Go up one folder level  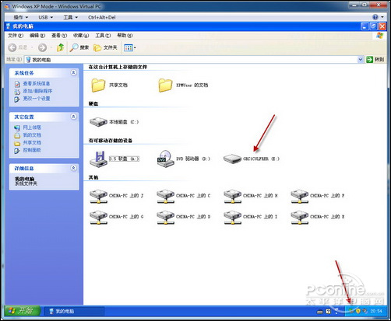click(x=61, y=47)
